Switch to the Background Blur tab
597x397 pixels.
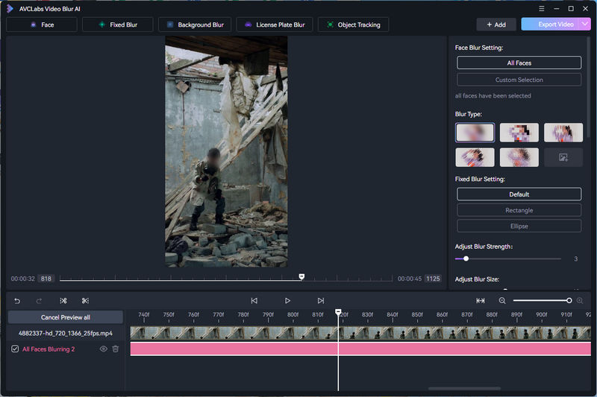[x=196, y=25]
